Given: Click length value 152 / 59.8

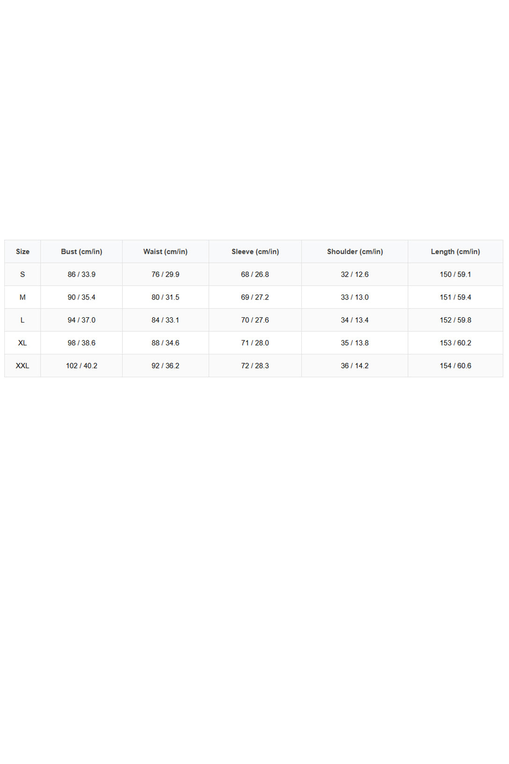Looking at the screenshot, I should point(455,320).
